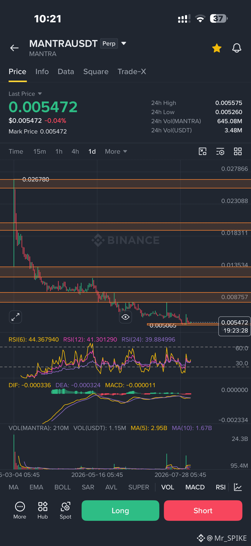
Task: Expand the MANTRAUSDT Perp pair selector arrow
Action: click(124, 43)
